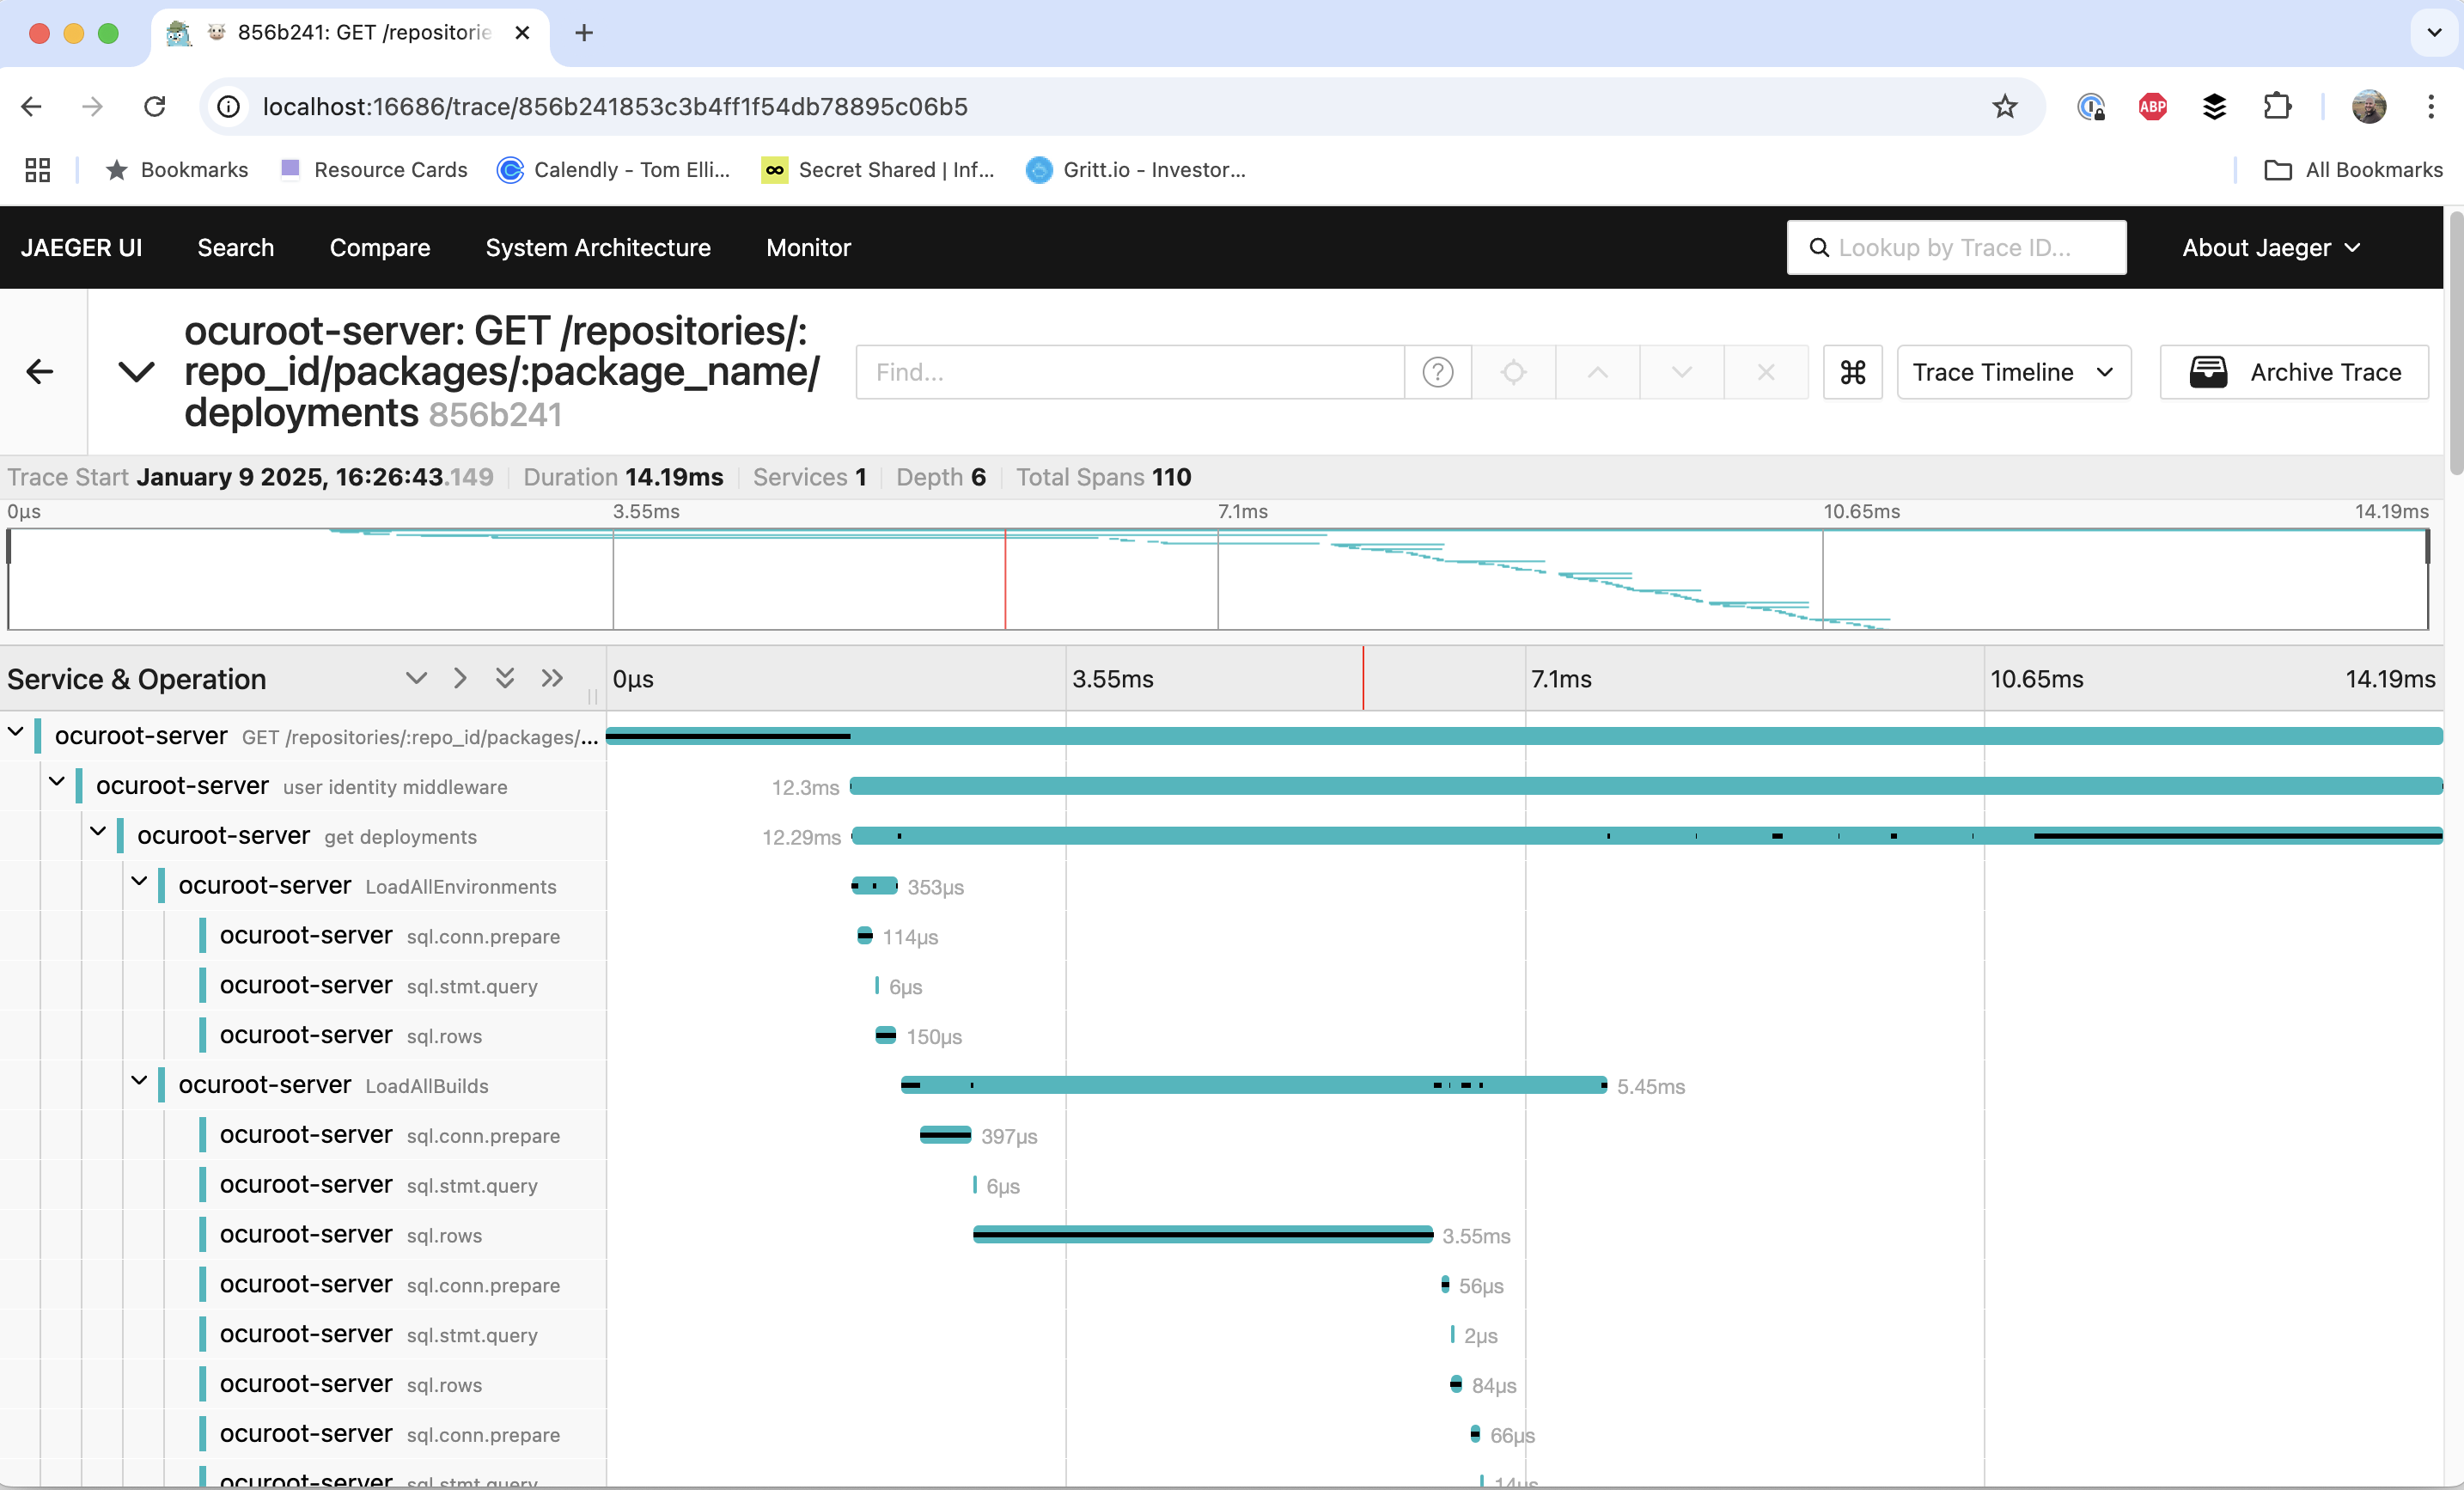The height and width of the screenshot is (1490, 2464).
Task: Click the red marker on the timeline minimap
Action: 1005,580
